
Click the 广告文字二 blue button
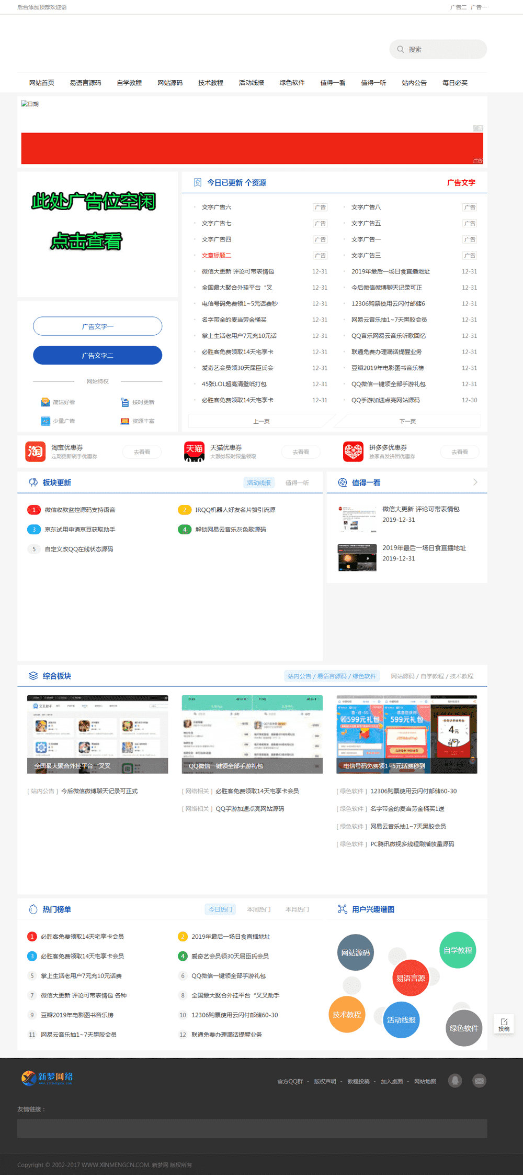pos(97,355)
